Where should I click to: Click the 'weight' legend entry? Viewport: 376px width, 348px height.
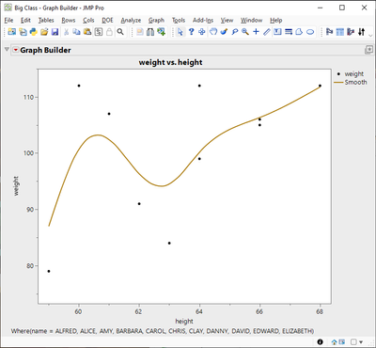coord(354,74)
